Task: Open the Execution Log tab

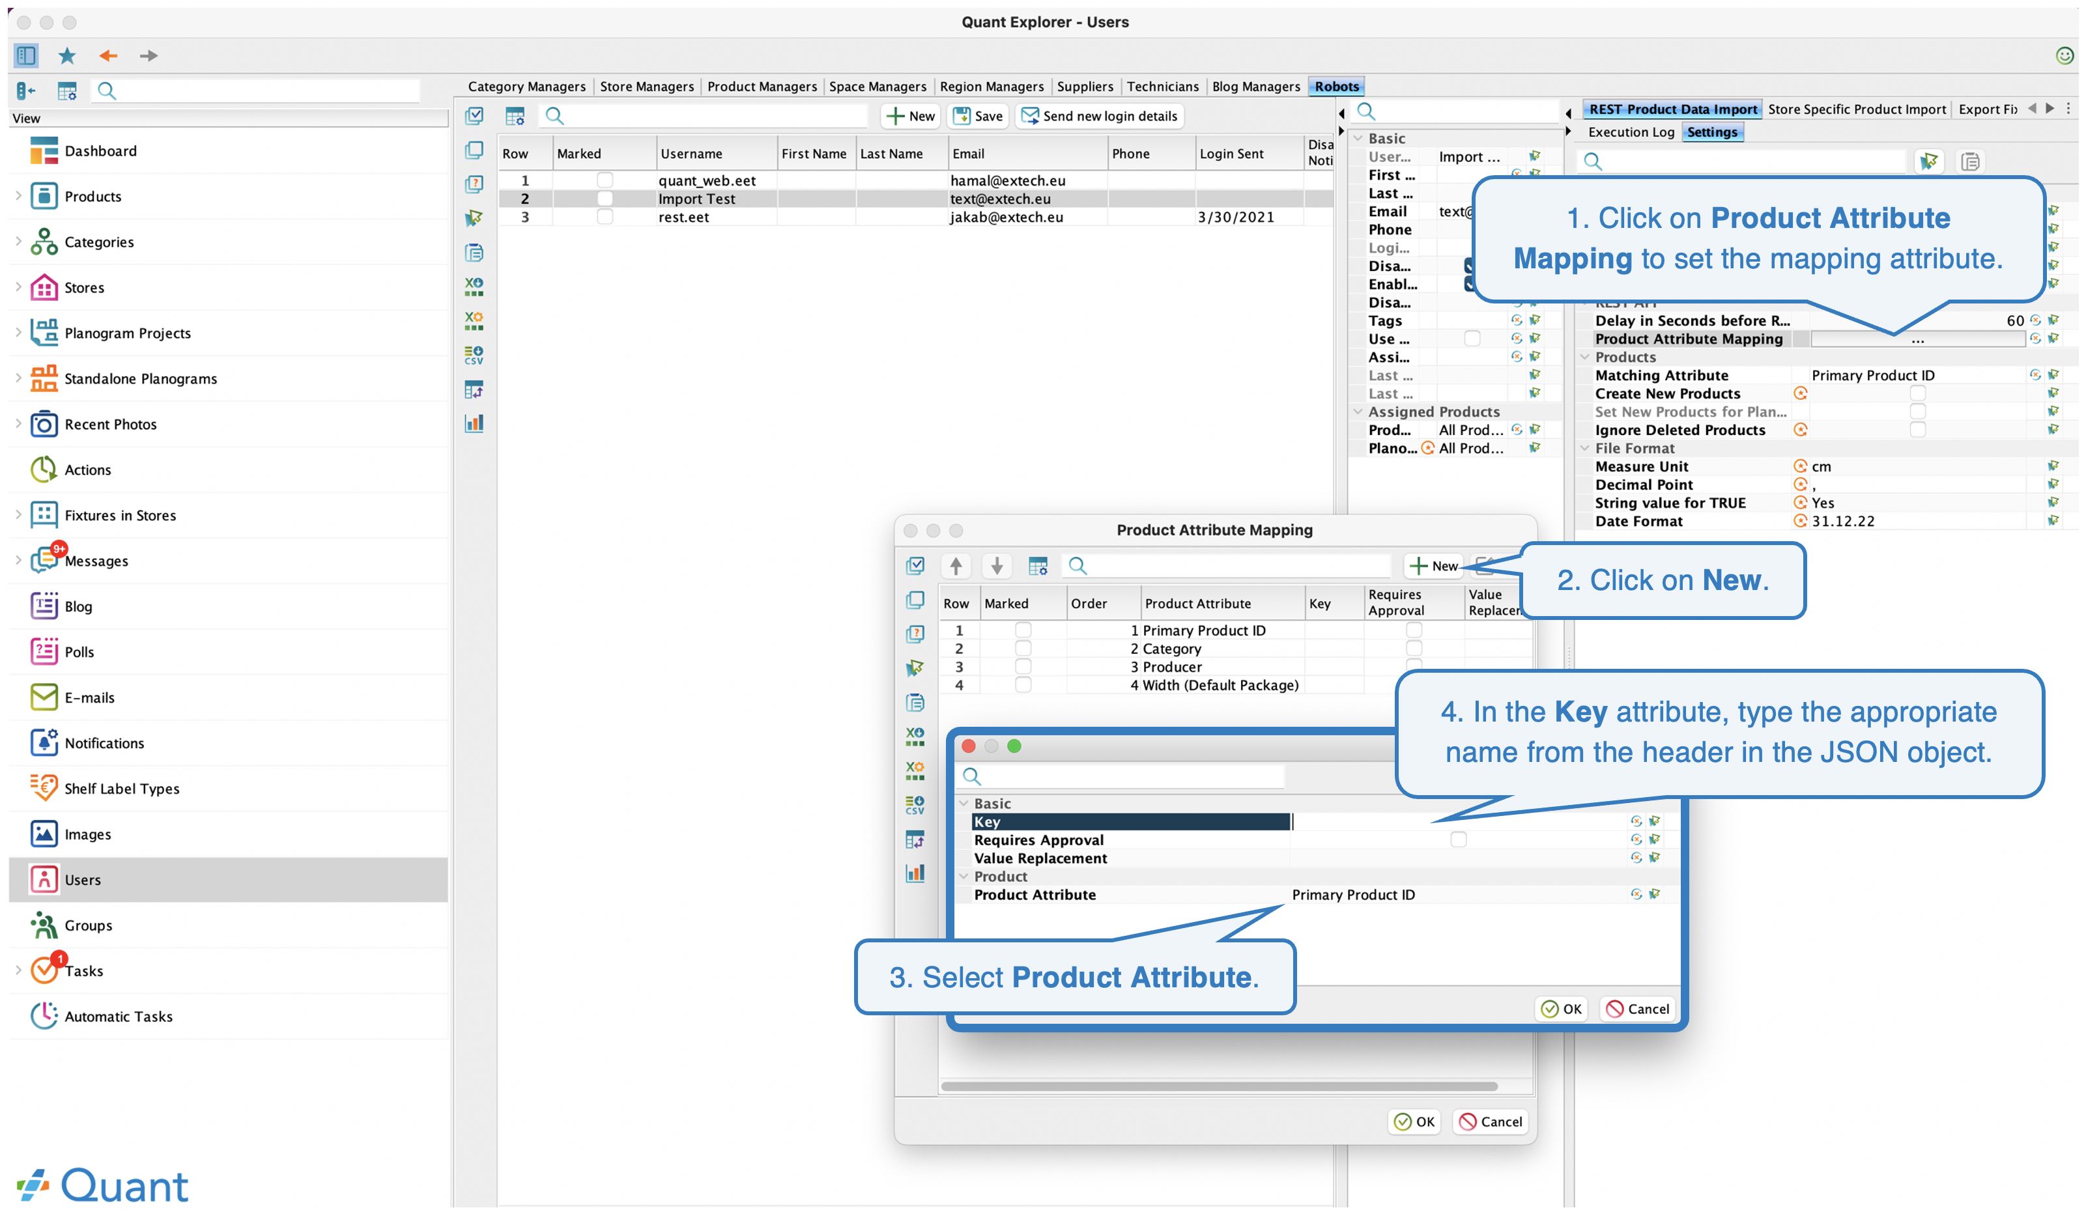Action: [x=1631, y=132]
